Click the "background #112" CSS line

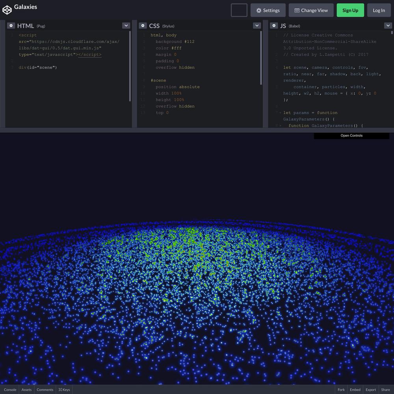point(175,41)
